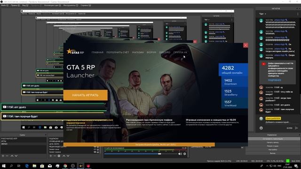Click Выход in the controls panel

273,154
